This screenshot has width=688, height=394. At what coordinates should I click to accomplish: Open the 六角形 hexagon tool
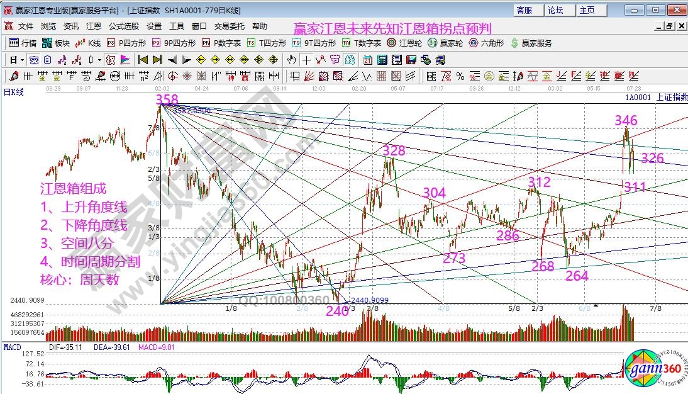coord(486,43)
